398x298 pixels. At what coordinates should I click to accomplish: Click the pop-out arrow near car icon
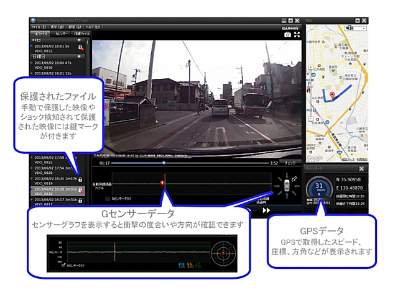[x=294, y=178]
